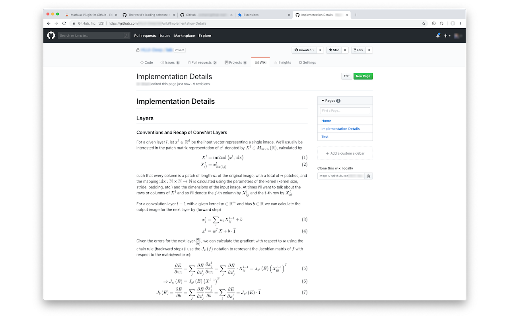Image resolution: width=509 pixels, height=318 pixels.
Task: Click the Layers section heading
Action: pyautogui.click(x=145, y=118)
